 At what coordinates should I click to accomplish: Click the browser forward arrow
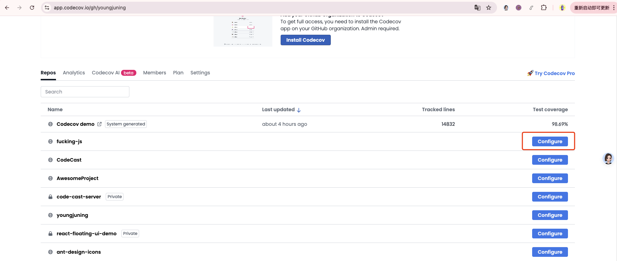tap(19, 8)
